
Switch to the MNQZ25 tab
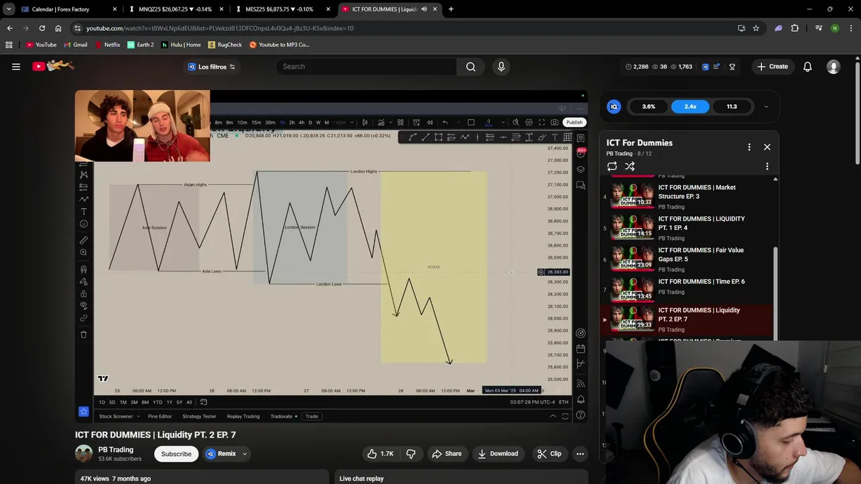[x=176, y=9]
